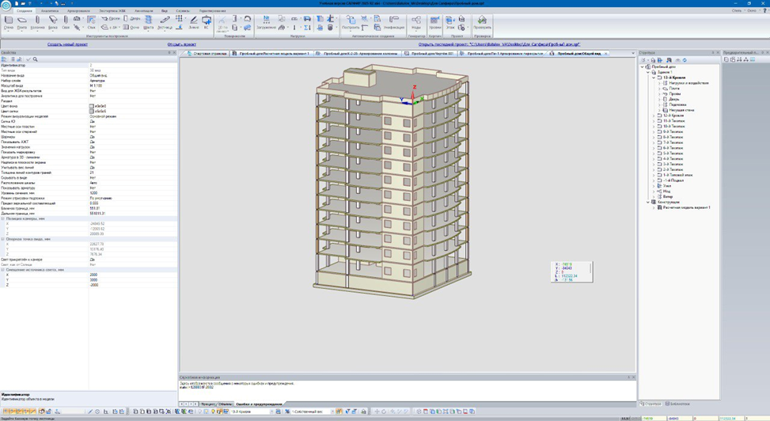770x421 pixels.
Task: Expand Расчетная модель вариант 1 node
Action: click(654, 208)
